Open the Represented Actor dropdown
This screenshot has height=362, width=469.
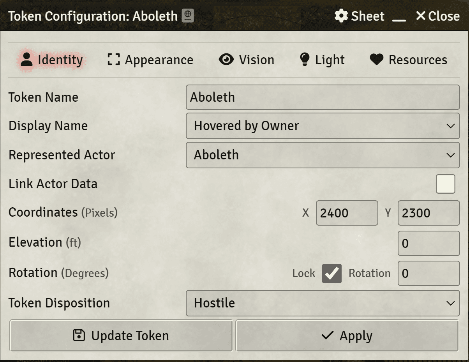coord(323,155)
